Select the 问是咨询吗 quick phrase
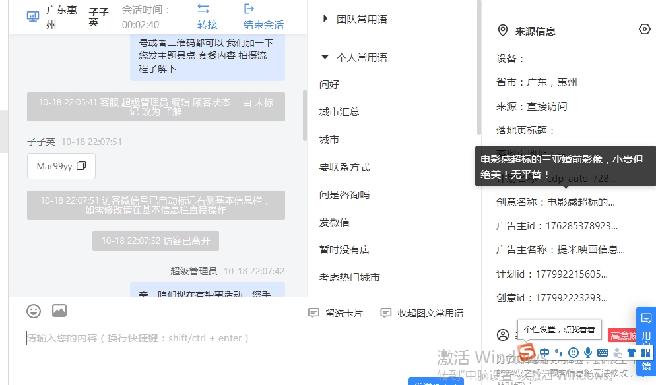656x385 pixels. [344, 194]
